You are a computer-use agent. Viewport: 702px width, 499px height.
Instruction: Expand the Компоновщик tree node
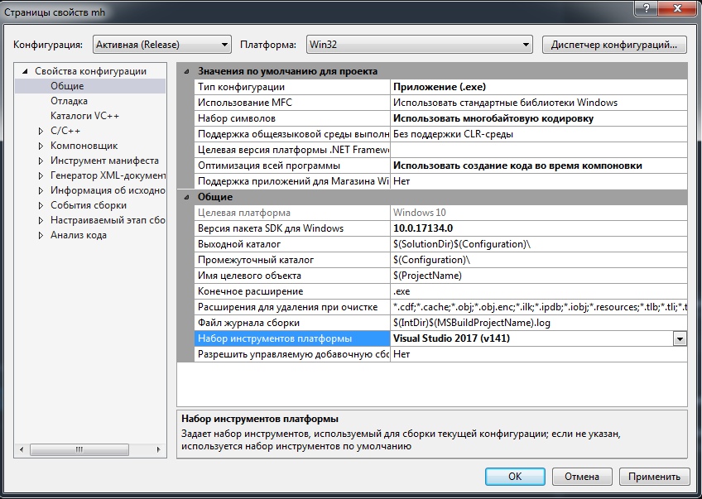coord(41,146)
